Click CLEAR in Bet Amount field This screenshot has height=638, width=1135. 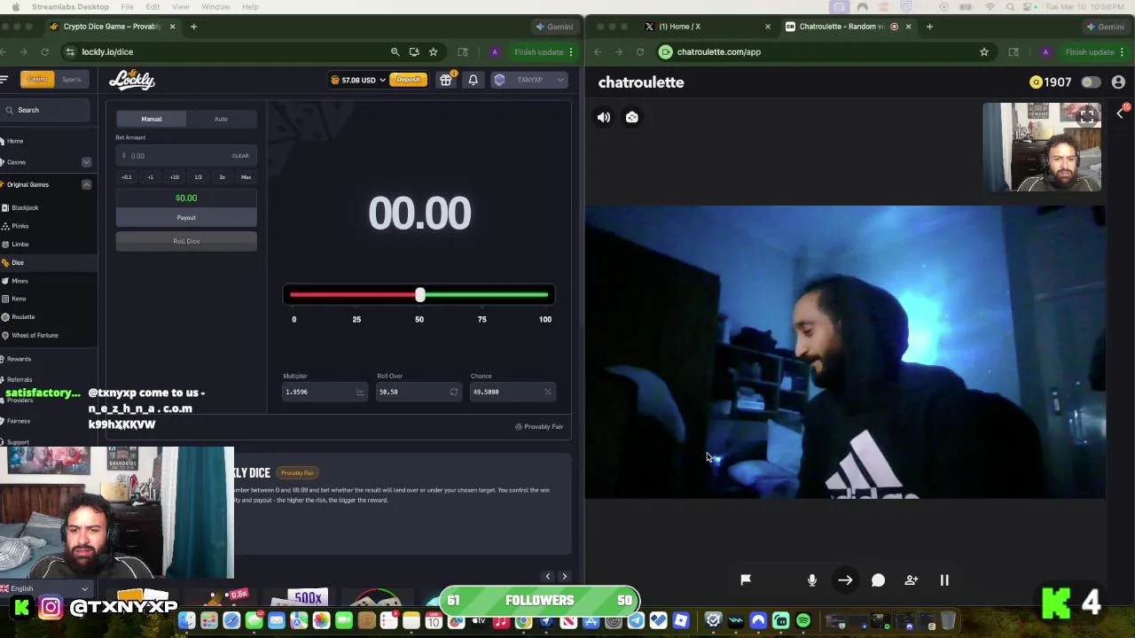[240, 156]
